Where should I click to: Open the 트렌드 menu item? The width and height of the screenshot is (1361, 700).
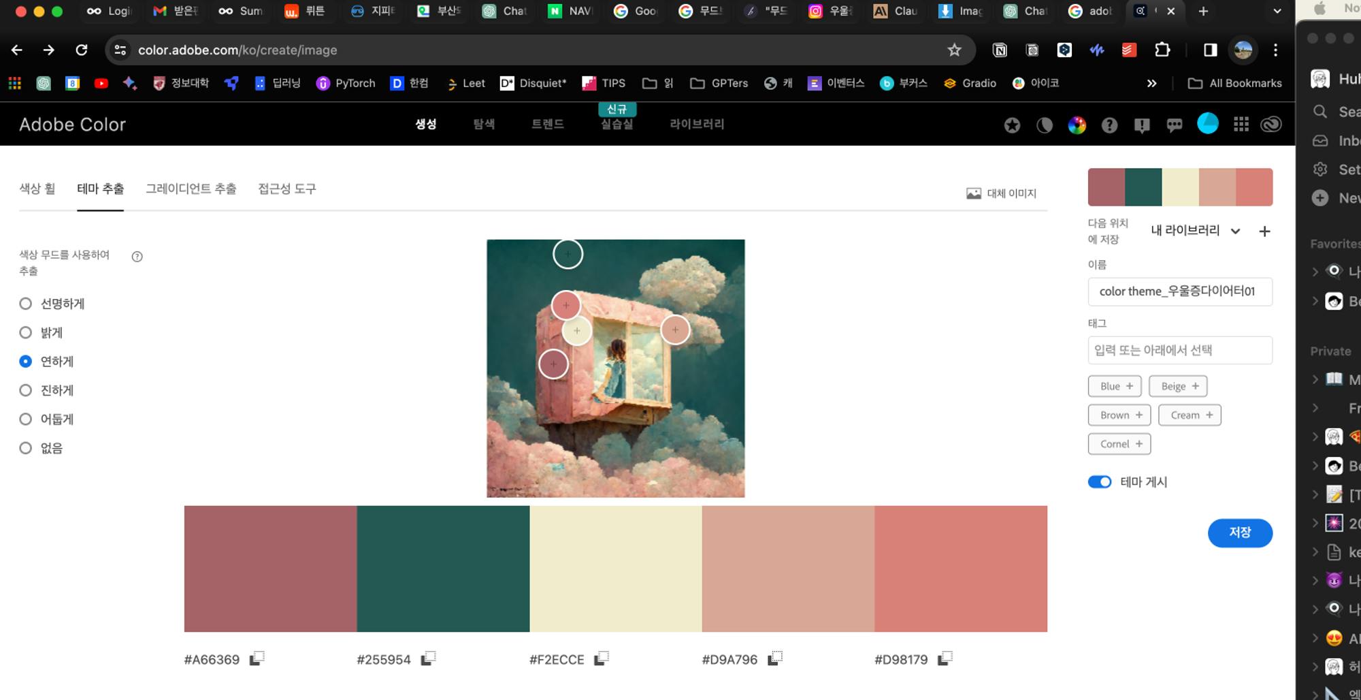[x=548, y=124]
